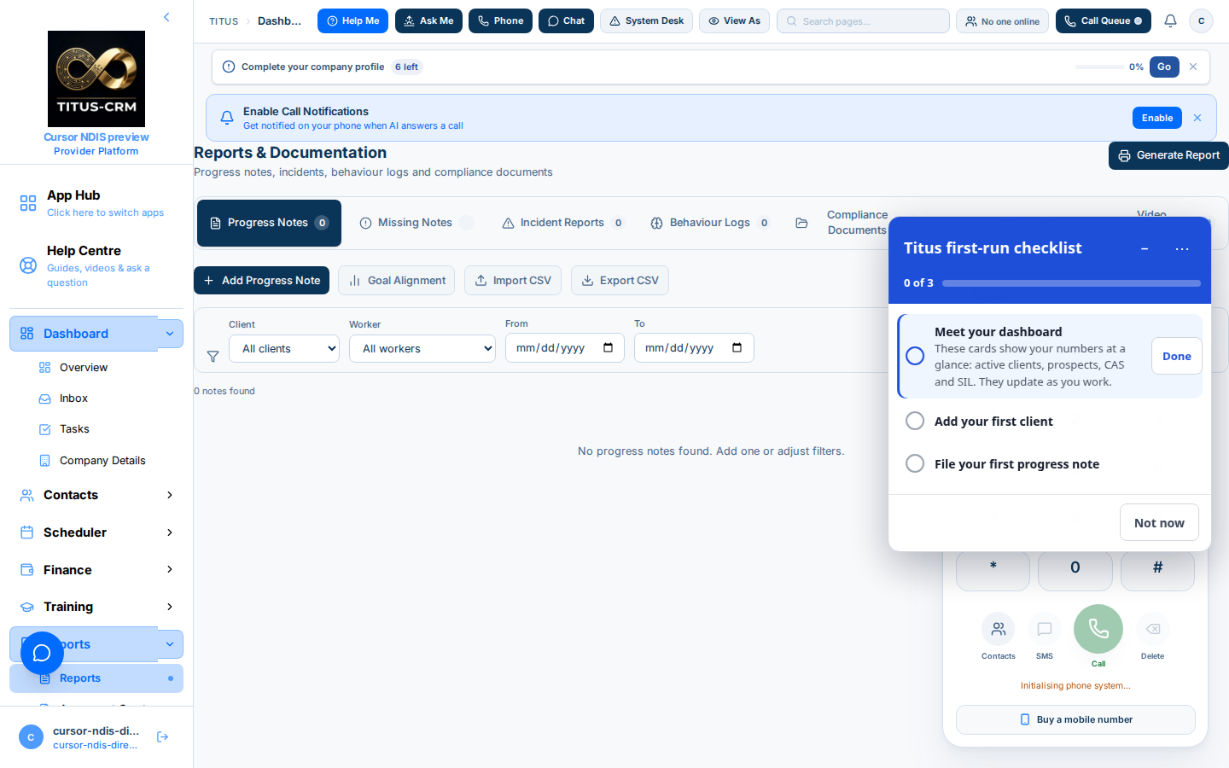Open the Worker dropdown filter
The width and height of the screenshot is (1229, 768).
pyautogui.click(x=422, y=348)
